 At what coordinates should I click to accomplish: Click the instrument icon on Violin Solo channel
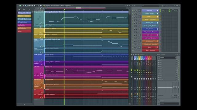tap(157, 11)
